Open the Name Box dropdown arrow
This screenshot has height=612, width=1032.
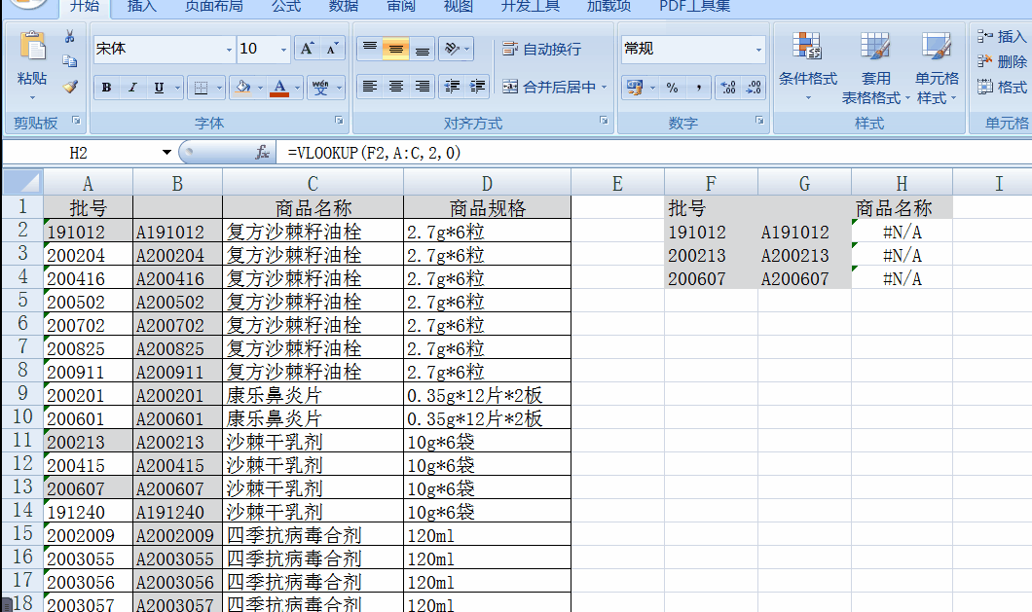point(166,153)
